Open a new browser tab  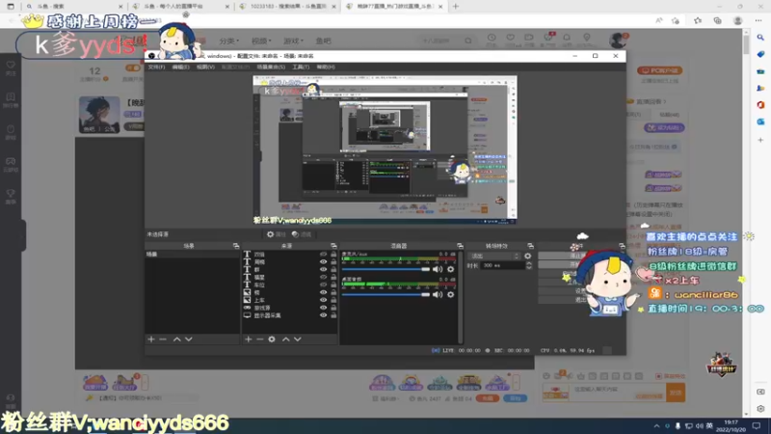pos(455,7)
